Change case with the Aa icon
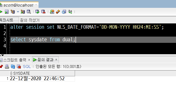This screenshot has height=104, width=176. click(70, 12)
